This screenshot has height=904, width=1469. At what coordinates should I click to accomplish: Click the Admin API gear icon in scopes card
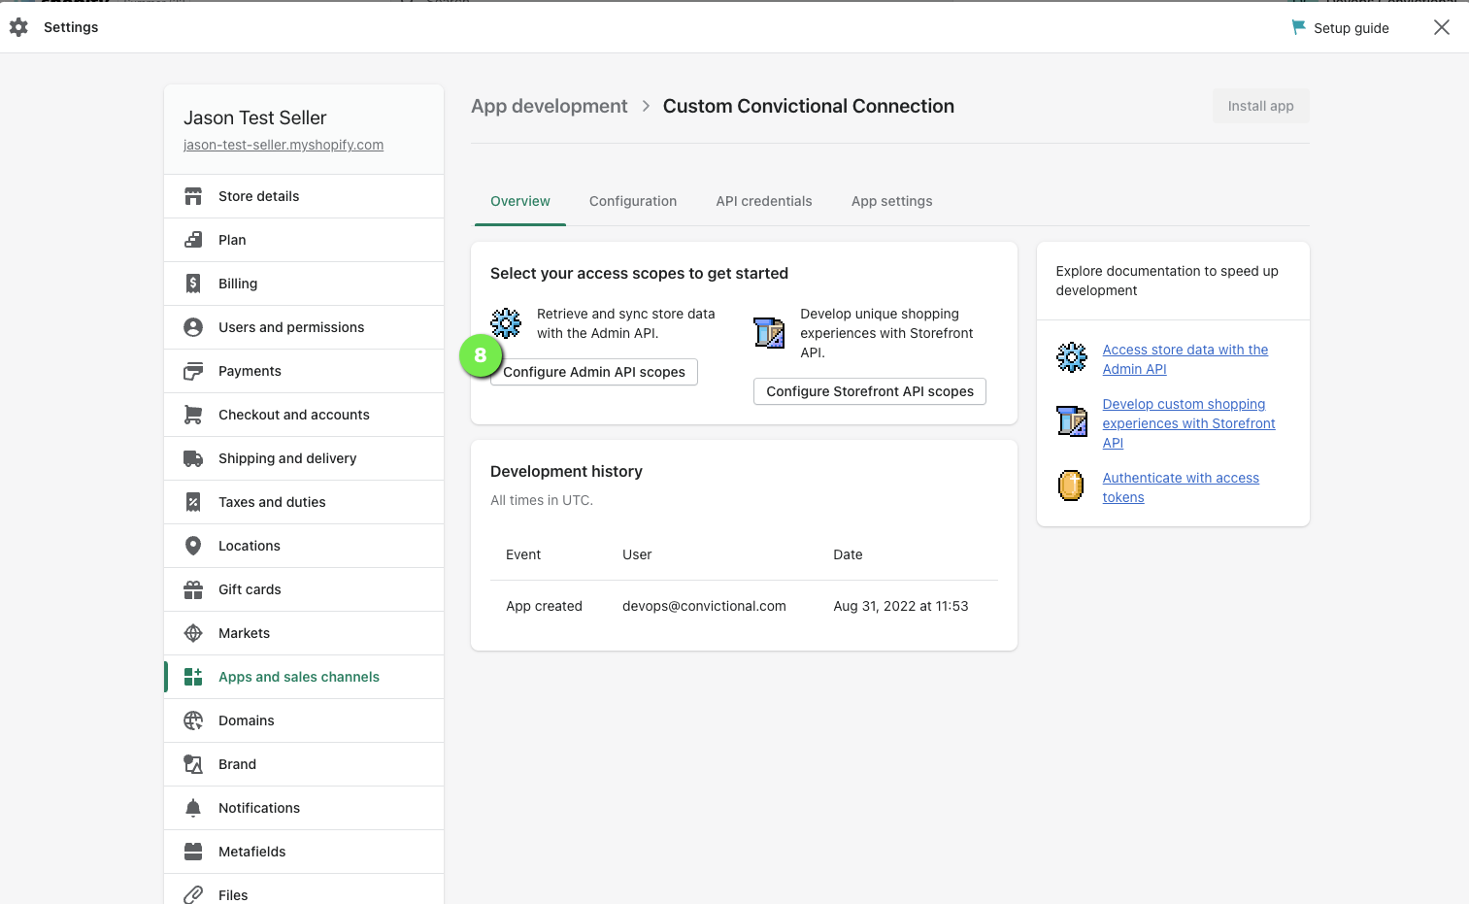[506, 322]
